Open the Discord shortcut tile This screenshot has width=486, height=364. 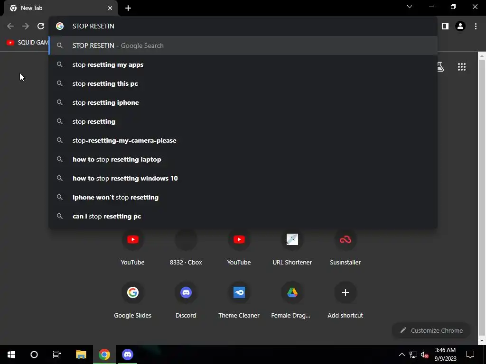pos(186,300)
